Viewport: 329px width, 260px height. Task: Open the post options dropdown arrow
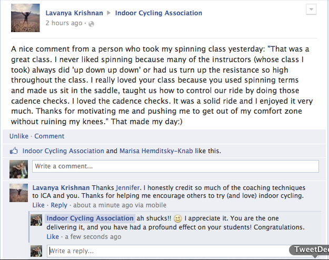tap(311, 9)
